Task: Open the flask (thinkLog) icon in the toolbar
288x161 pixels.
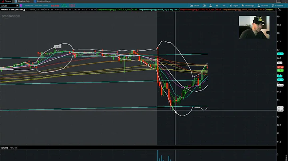Action: click(210, 6)
